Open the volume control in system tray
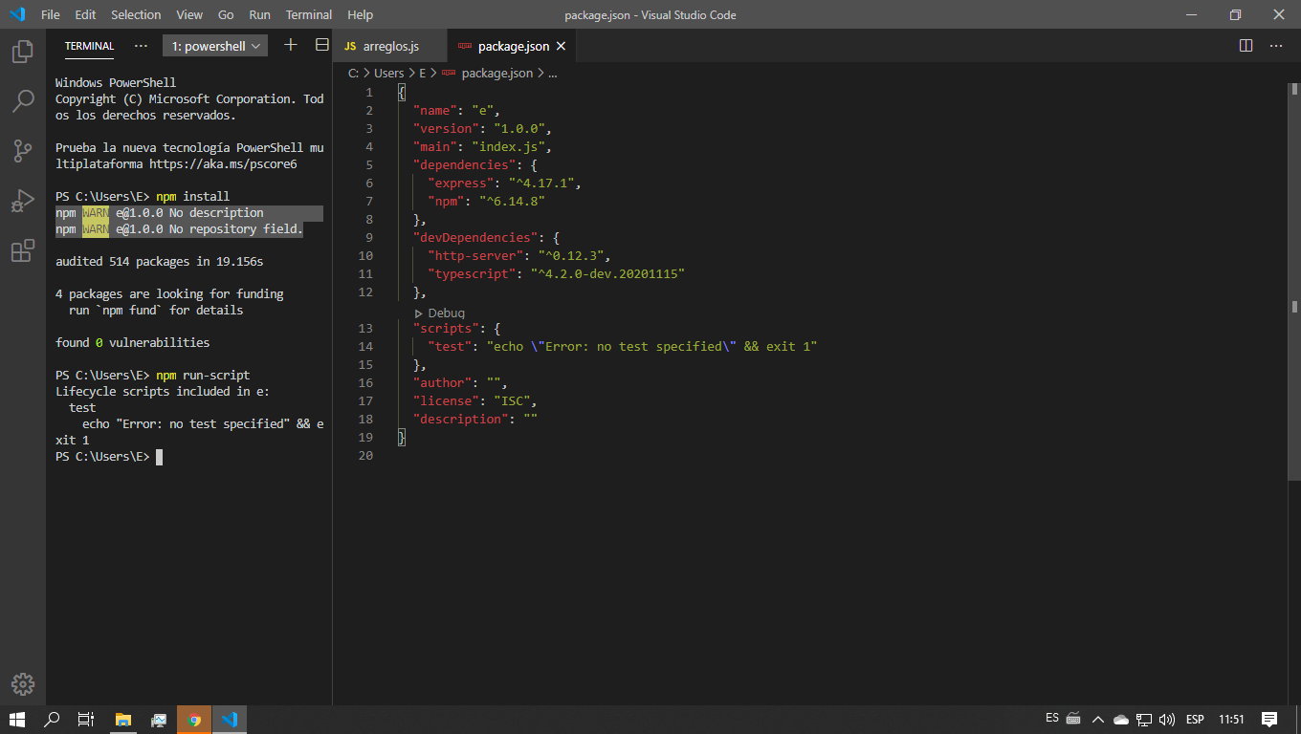The height and width of the screenshot is (734, 1301). pyautogui.click(x=1167, y=719)
